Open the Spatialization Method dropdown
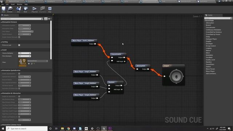This screenshot has width=233, height=131. point(24,77)
